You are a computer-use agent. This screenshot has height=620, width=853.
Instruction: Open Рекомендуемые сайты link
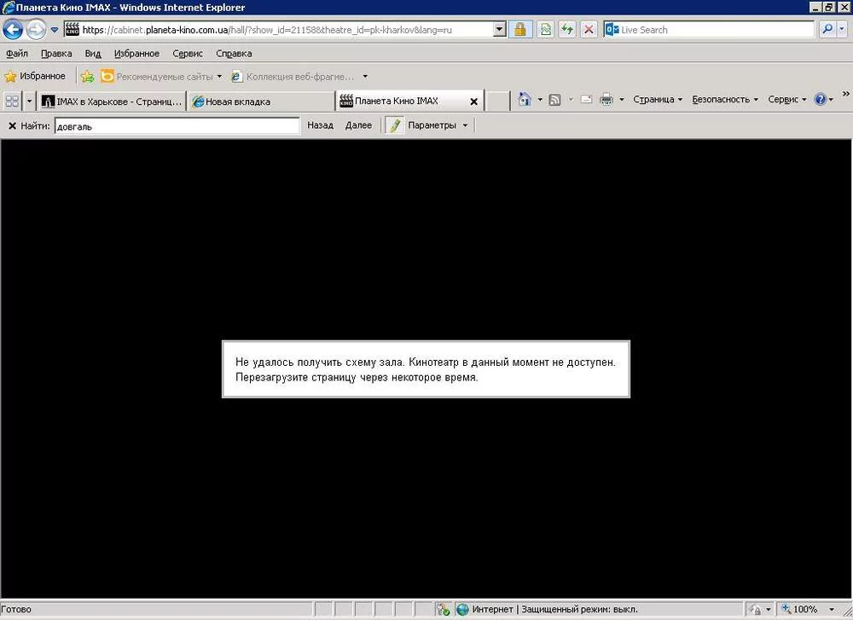click(x=161, y=77)
